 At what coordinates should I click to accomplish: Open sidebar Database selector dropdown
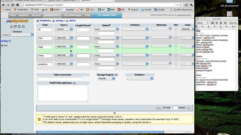coord(17,35)
